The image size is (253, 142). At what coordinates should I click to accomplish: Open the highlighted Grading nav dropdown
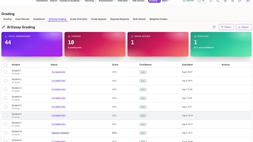pos(154,1)
